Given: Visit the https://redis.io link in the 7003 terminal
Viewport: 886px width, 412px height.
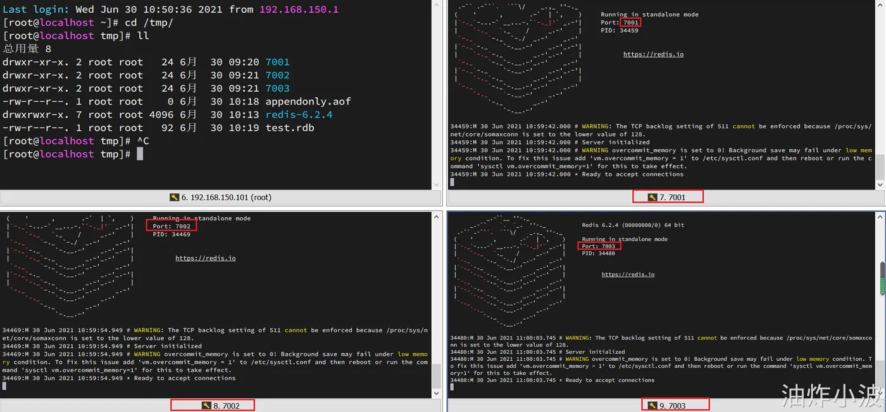Looking at the screenshot, I should pos(628,274).
